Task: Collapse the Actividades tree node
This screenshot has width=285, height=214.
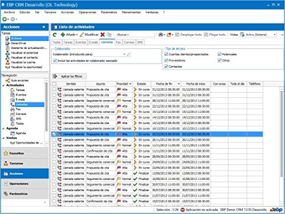Action: coord(3,85)
